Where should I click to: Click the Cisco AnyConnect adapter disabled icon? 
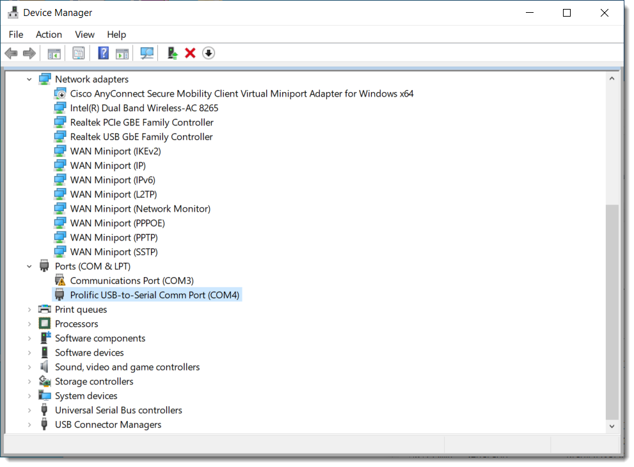pyautogui.click(x=60, y=93)
